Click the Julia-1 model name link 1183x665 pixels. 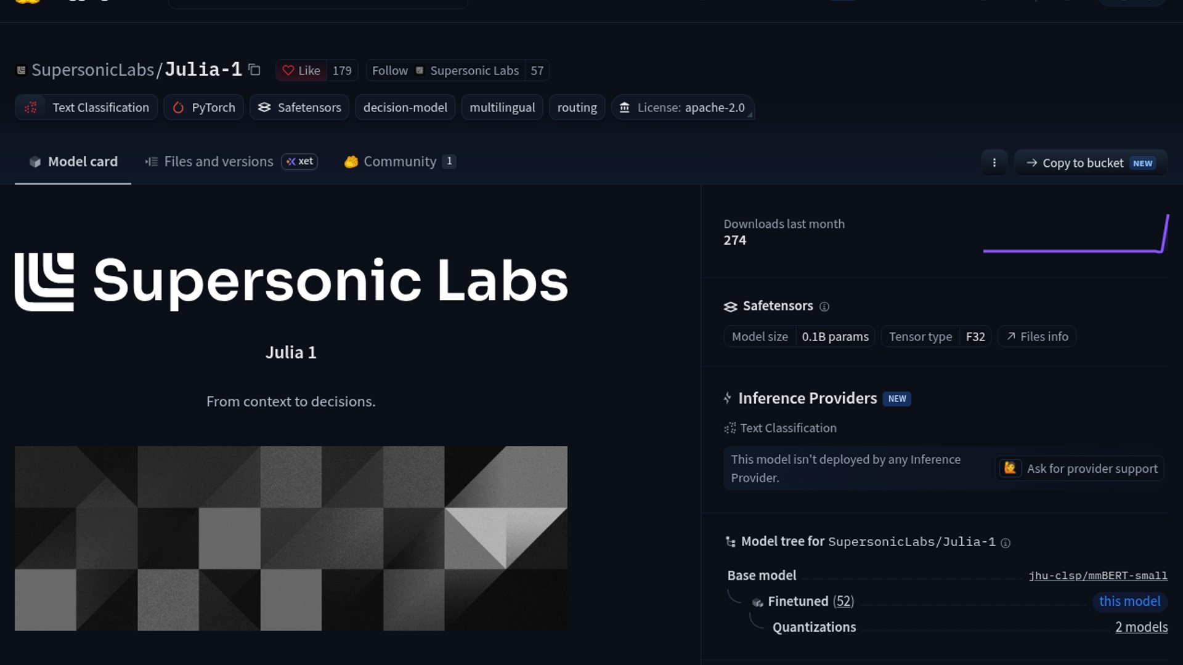203,70
